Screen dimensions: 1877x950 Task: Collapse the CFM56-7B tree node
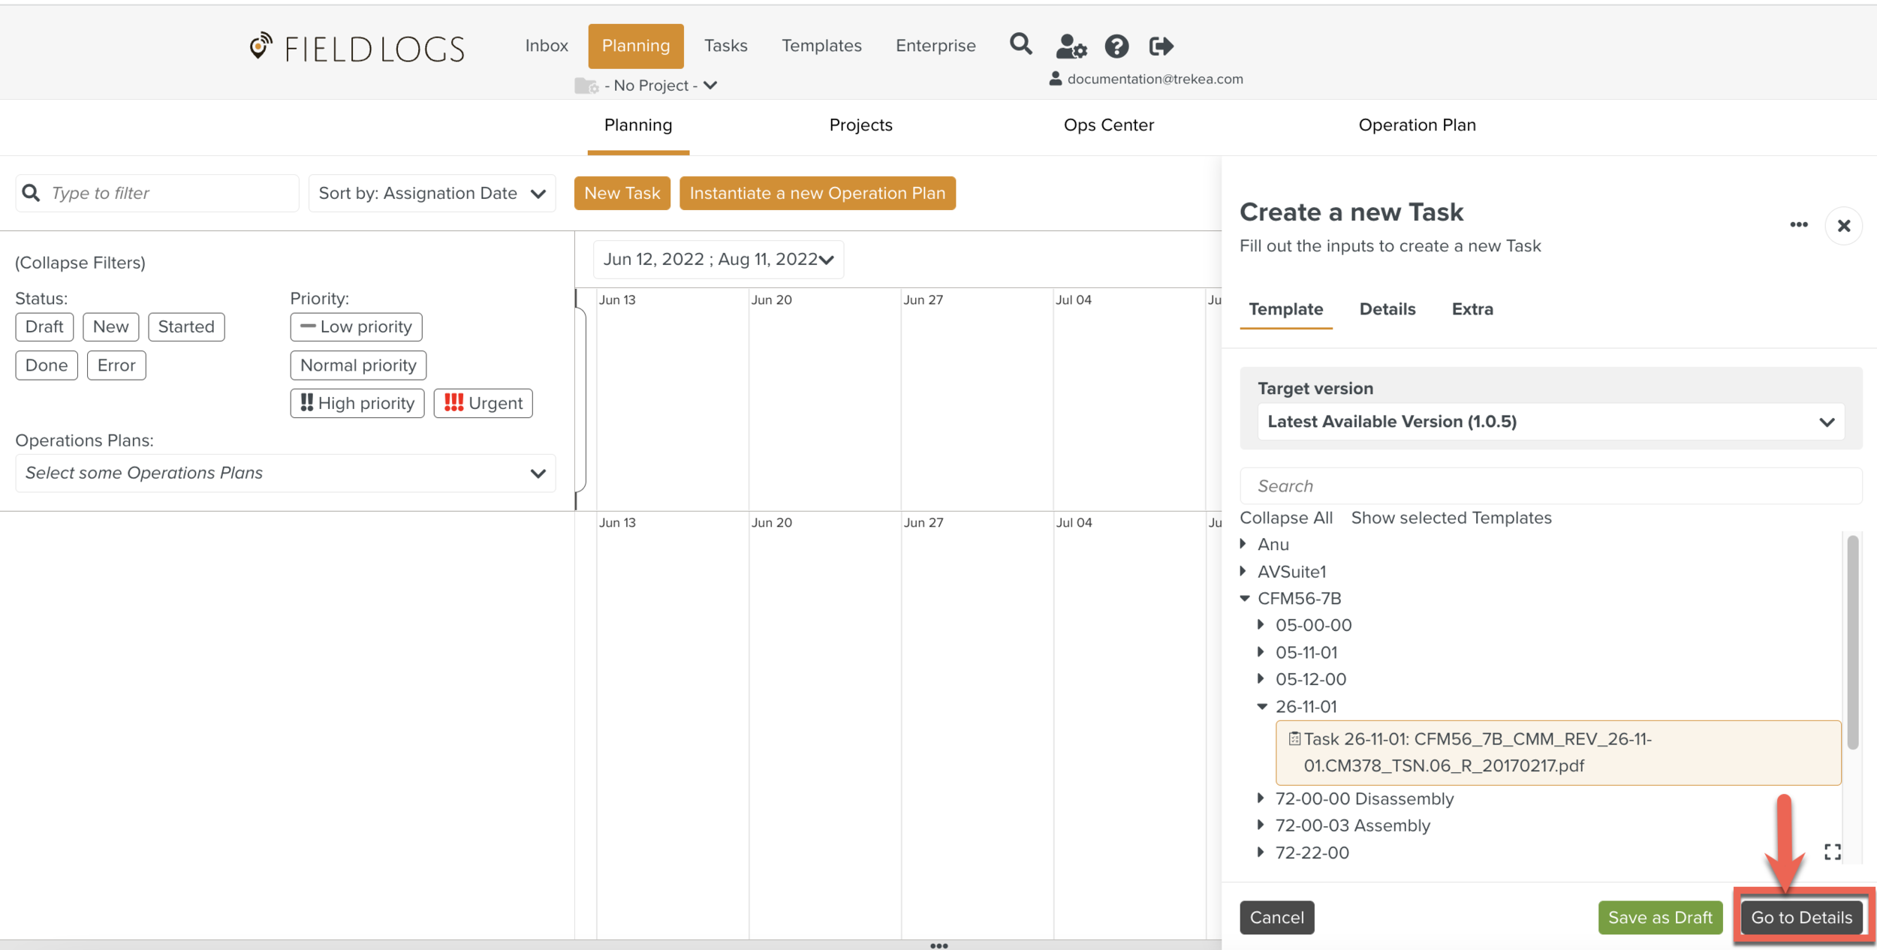[1244, 598]
